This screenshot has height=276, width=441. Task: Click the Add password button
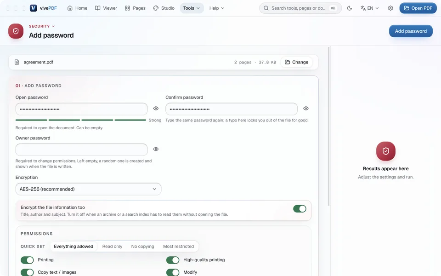411,31
